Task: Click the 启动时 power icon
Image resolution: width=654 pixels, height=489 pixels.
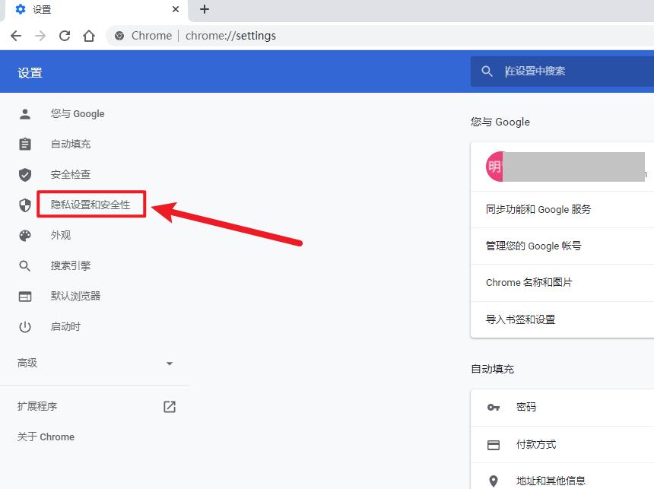Action: point(25,326)
